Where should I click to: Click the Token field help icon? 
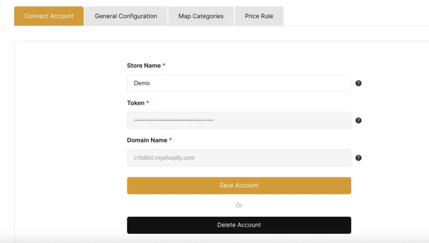(358, 120)
